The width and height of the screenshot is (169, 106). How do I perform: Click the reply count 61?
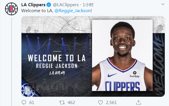[32, 103]
